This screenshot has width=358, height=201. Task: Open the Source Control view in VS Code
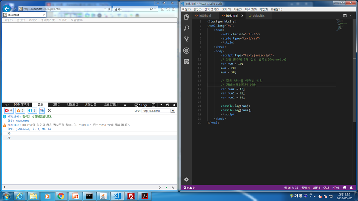click(186, 39)
